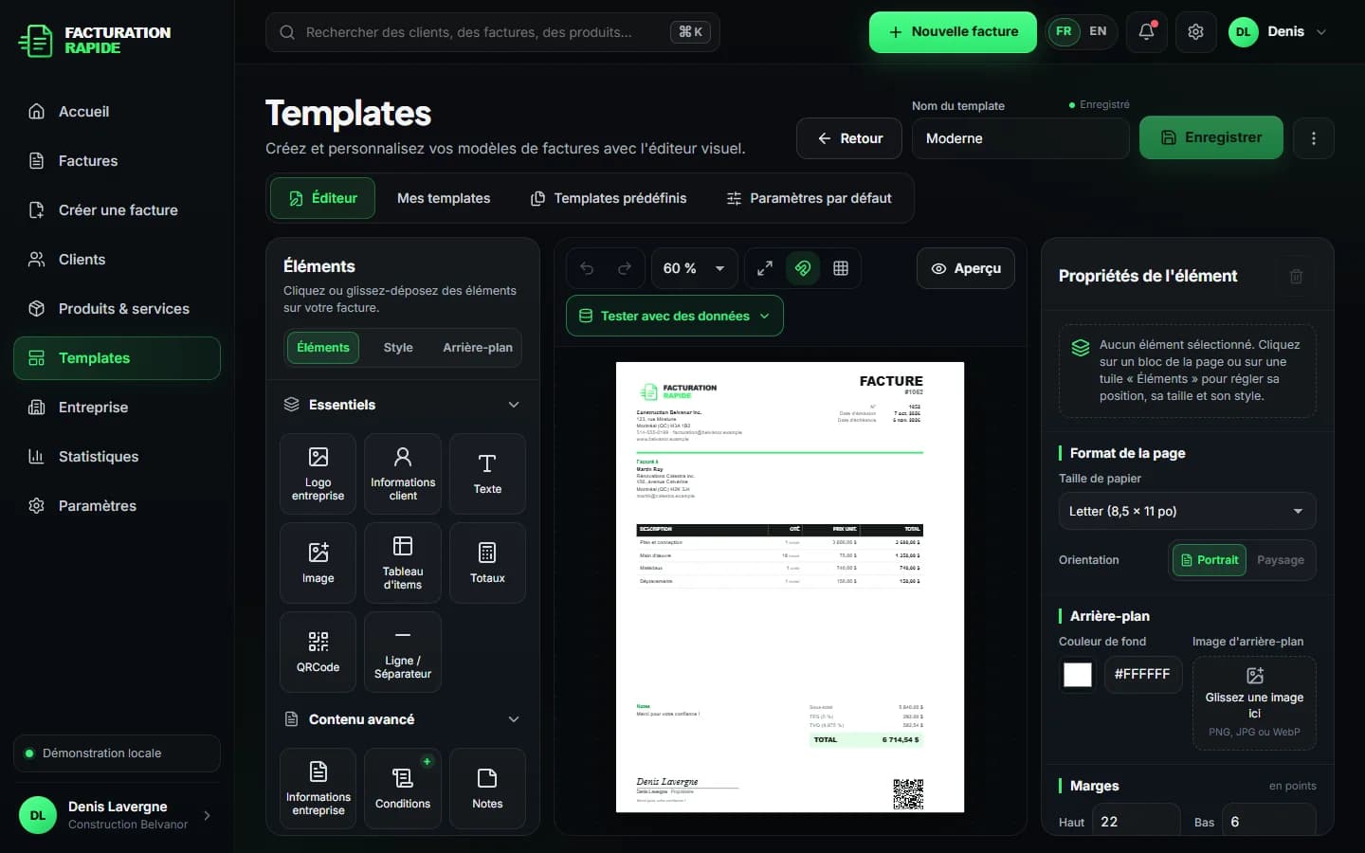Select Portrait orientation
Image resolution: width=1365 pixels, height=853 pixels.
click(x=1210, y=560)
